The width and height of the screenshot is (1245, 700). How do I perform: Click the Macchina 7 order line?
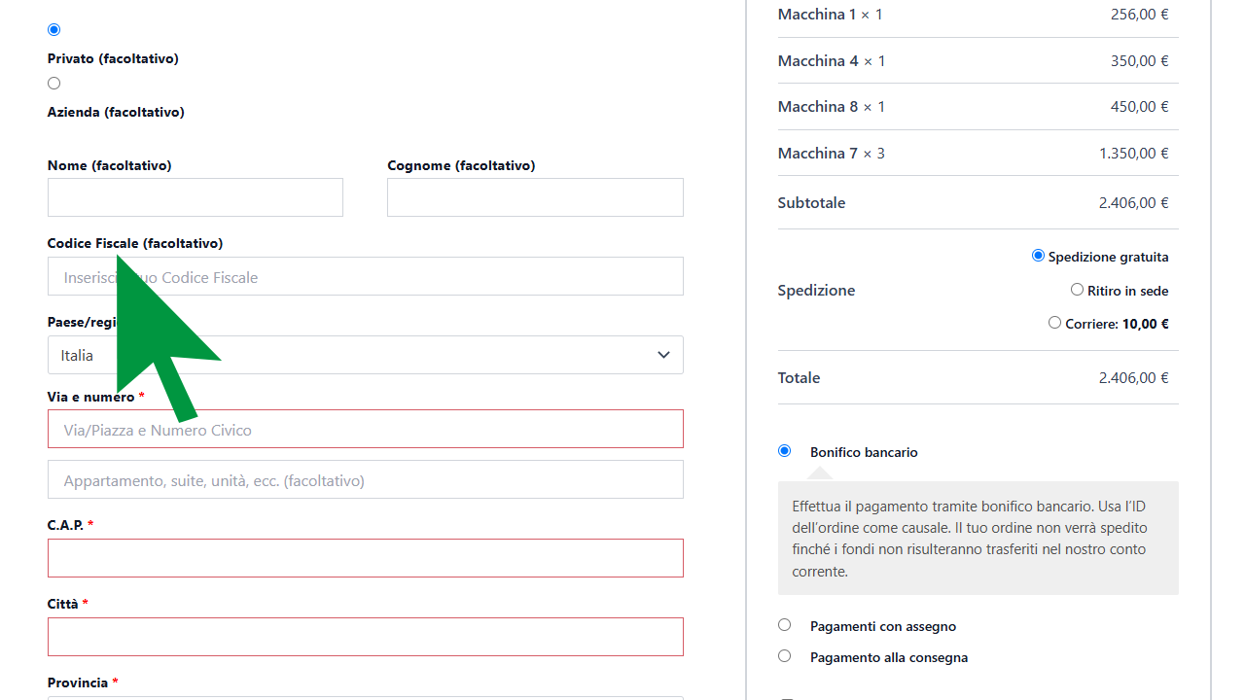click(818, 153)
